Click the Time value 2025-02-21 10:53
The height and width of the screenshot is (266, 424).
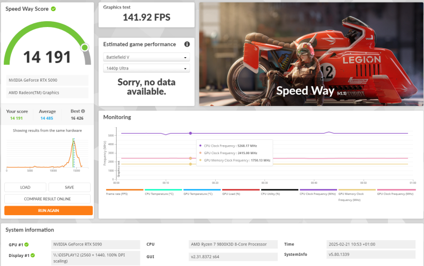tap(370, 244)
